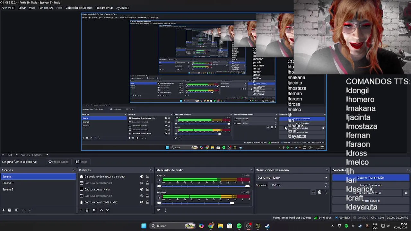Remove transition with the trash icon
Image resolution: width=411 pixels, height=231 pixels.
click(319, 192)
